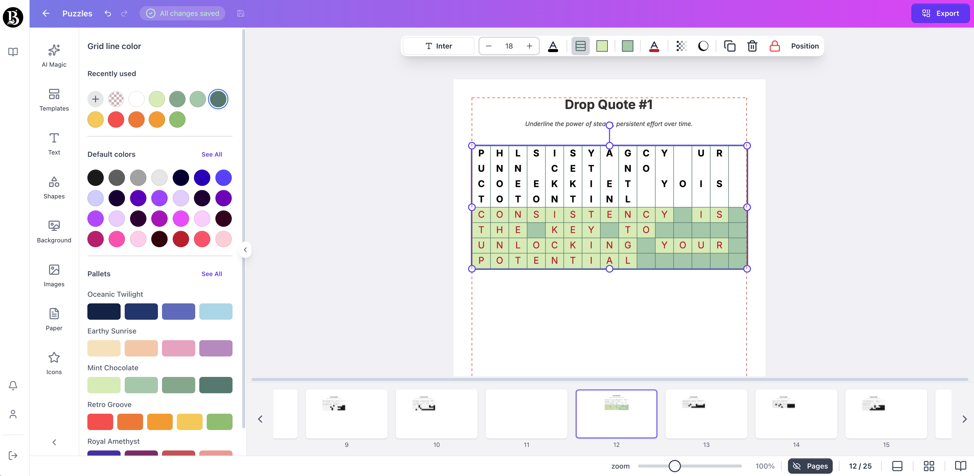This screenshot has width=974, height=476.
Task: Open the Inter font selector
Action: tap(438, 46)
